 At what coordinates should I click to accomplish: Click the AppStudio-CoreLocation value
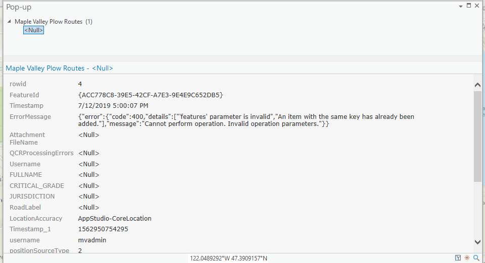click(x=115, y=219)
